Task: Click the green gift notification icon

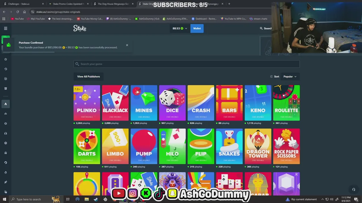Action: click(x=8, y=45)
